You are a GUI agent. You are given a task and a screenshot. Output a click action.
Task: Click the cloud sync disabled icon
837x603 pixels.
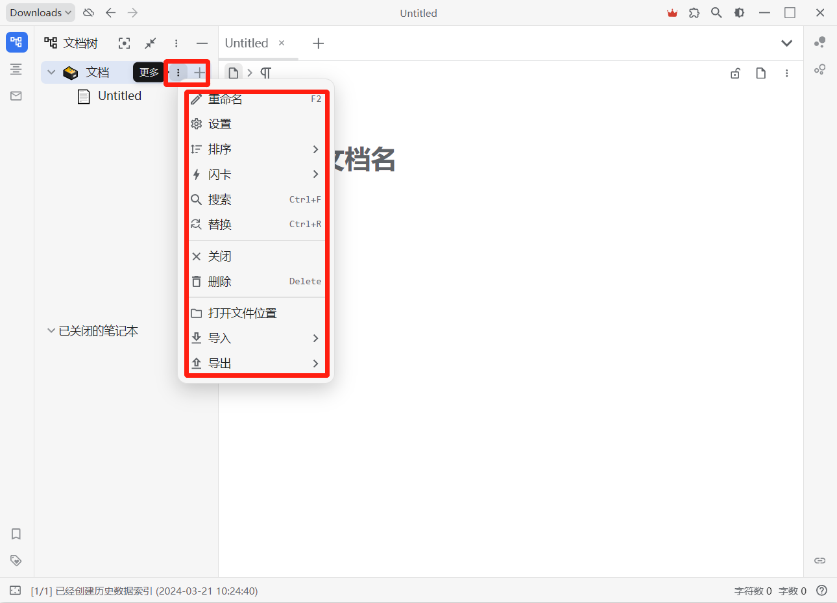point(89,12)
